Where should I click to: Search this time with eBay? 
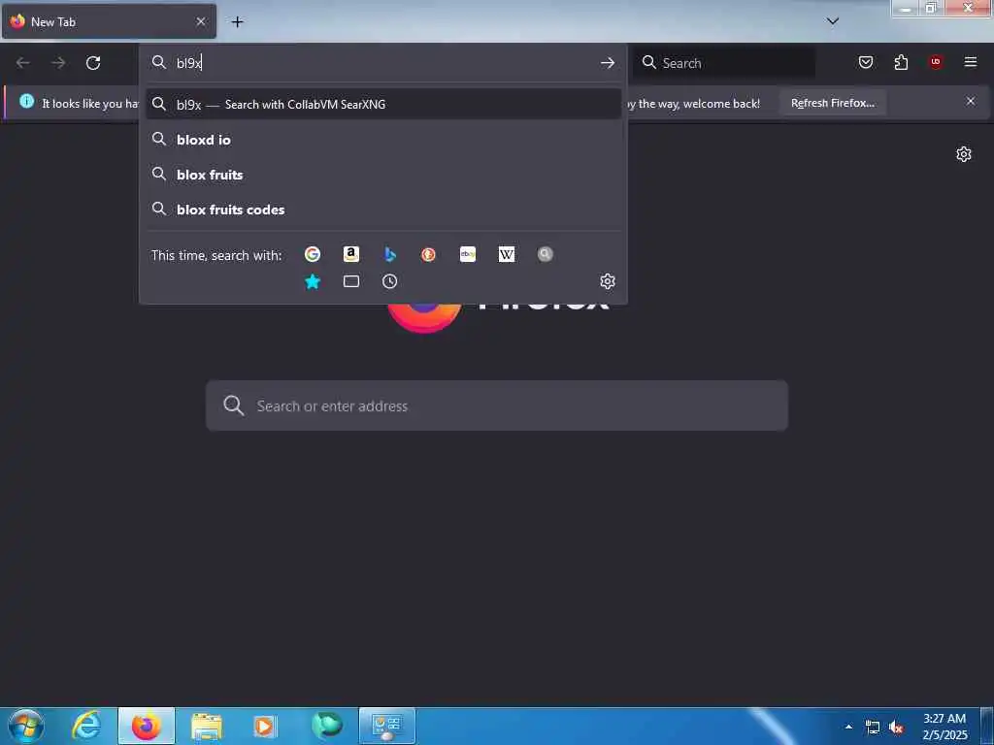(x=467, y=254)
